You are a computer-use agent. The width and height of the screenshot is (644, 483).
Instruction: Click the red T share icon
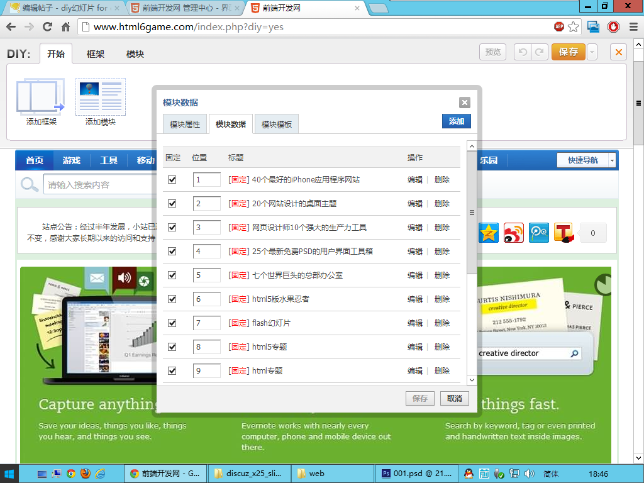click(563, 233)
